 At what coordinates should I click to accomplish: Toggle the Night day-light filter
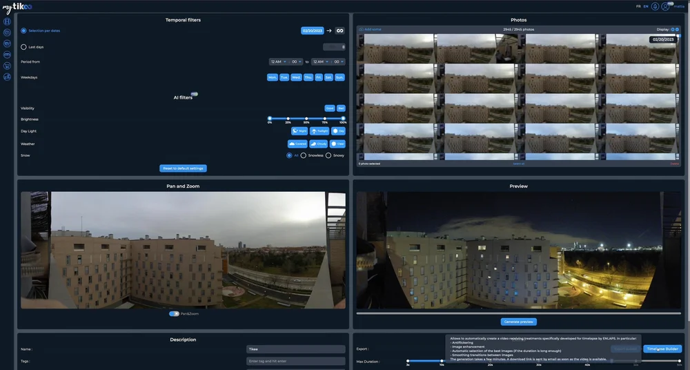click(299, 131)
